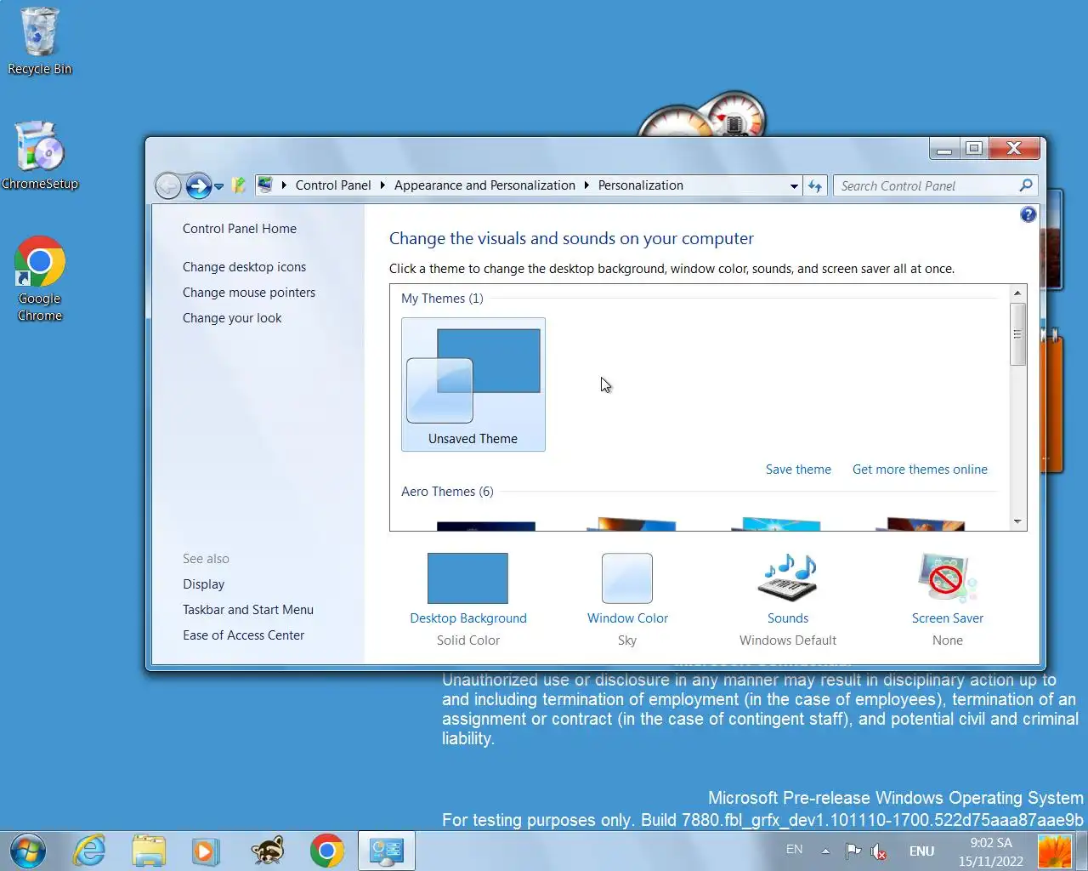Open Change desktop icons link

point(244,267)
